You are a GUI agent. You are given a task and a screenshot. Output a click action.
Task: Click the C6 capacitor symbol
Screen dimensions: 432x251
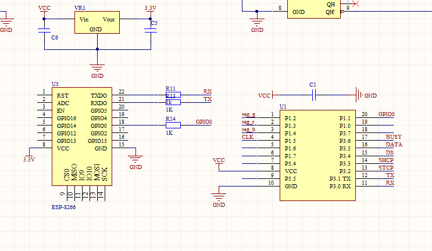[x=44, y=31]
